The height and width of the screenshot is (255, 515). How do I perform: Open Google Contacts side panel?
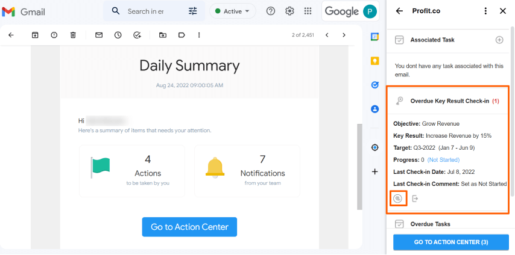click(374, 109)
